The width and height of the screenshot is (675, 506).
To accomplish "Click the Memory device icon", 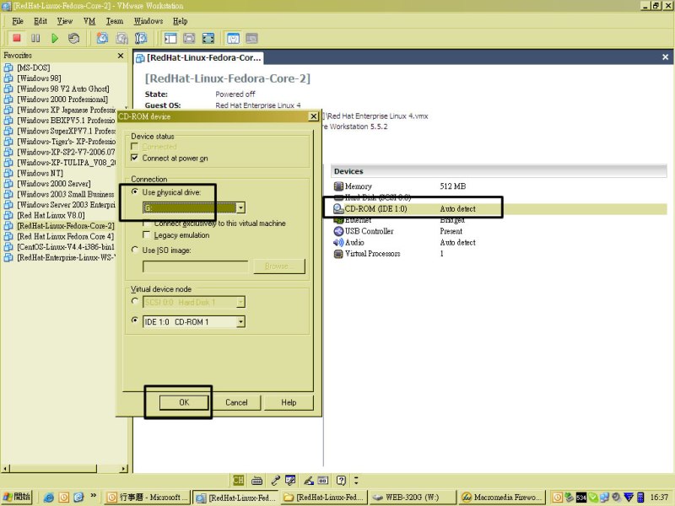I will point(338,186).
